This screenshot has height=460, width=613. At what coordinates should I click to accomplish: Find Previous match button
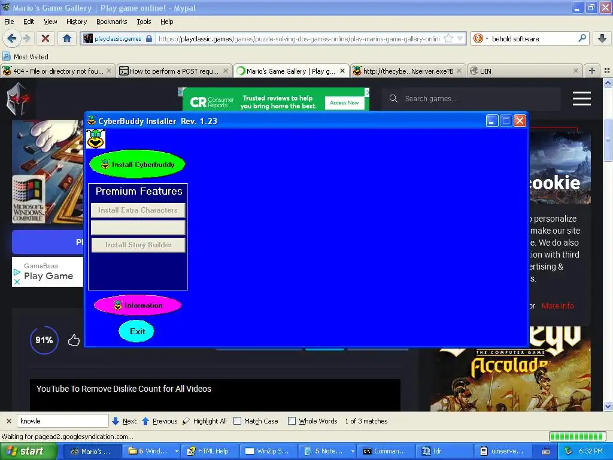(159, 421)
